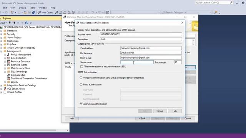Expand Always On High Availability node
Image resolution: width=246 pixels, height=138 pixels.
tap(2, 48)
